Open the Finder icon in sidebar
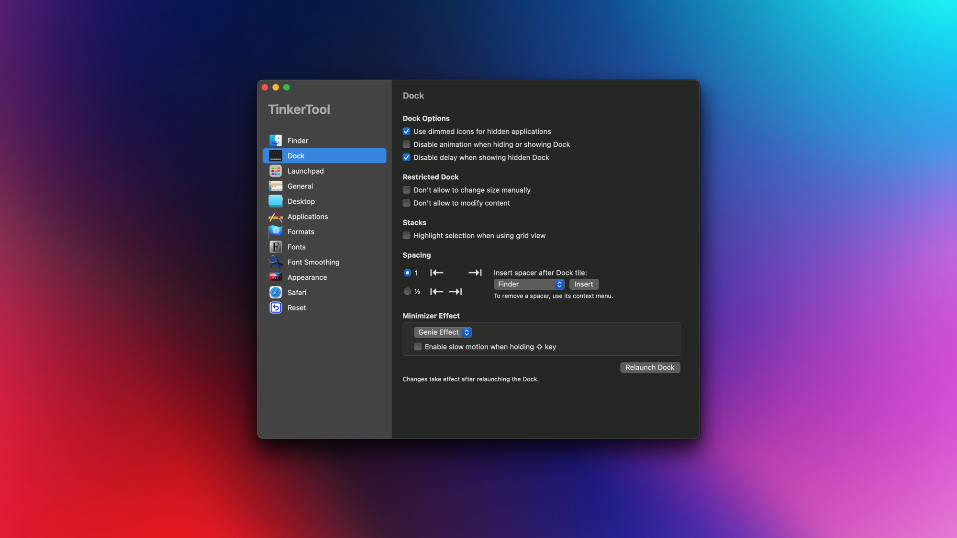 pos(276,140)
